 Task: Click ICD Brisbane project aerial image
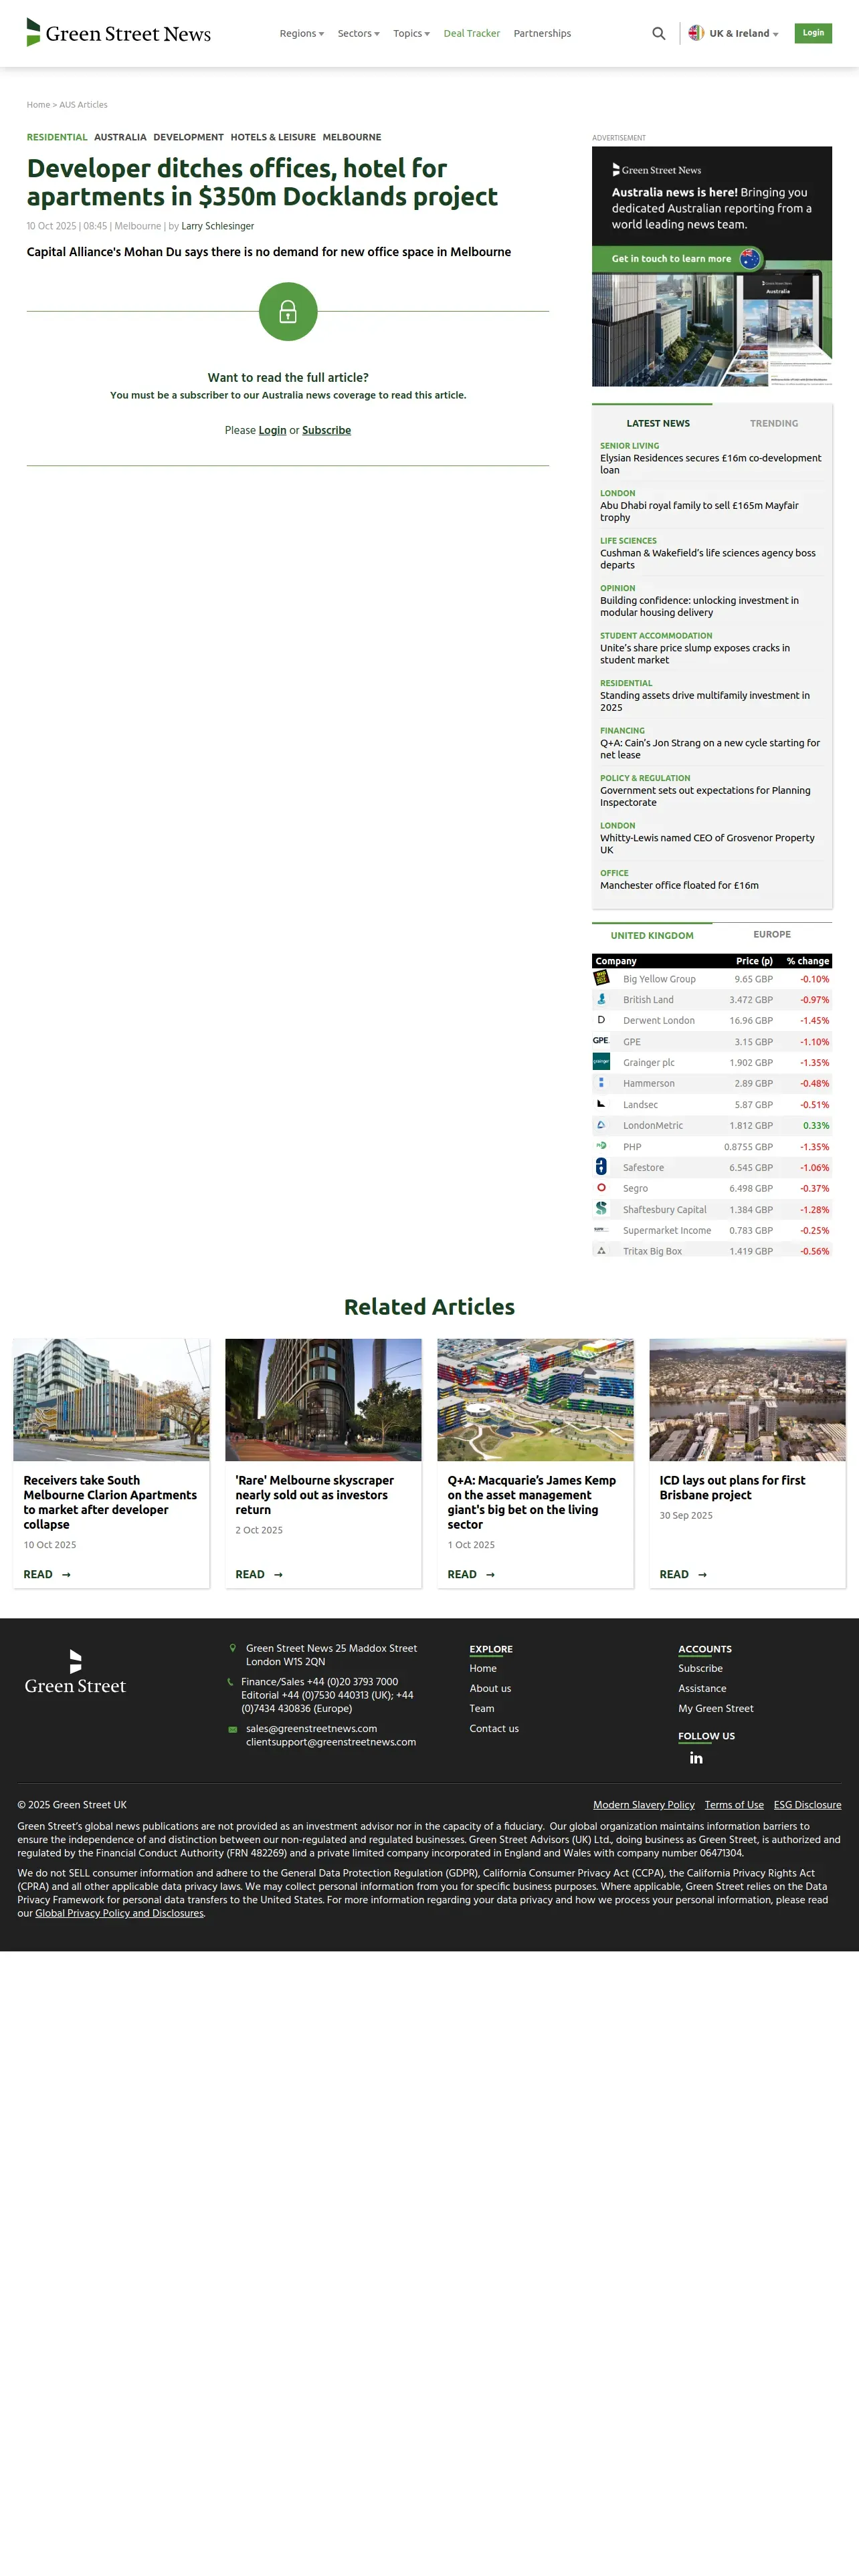747,1400
